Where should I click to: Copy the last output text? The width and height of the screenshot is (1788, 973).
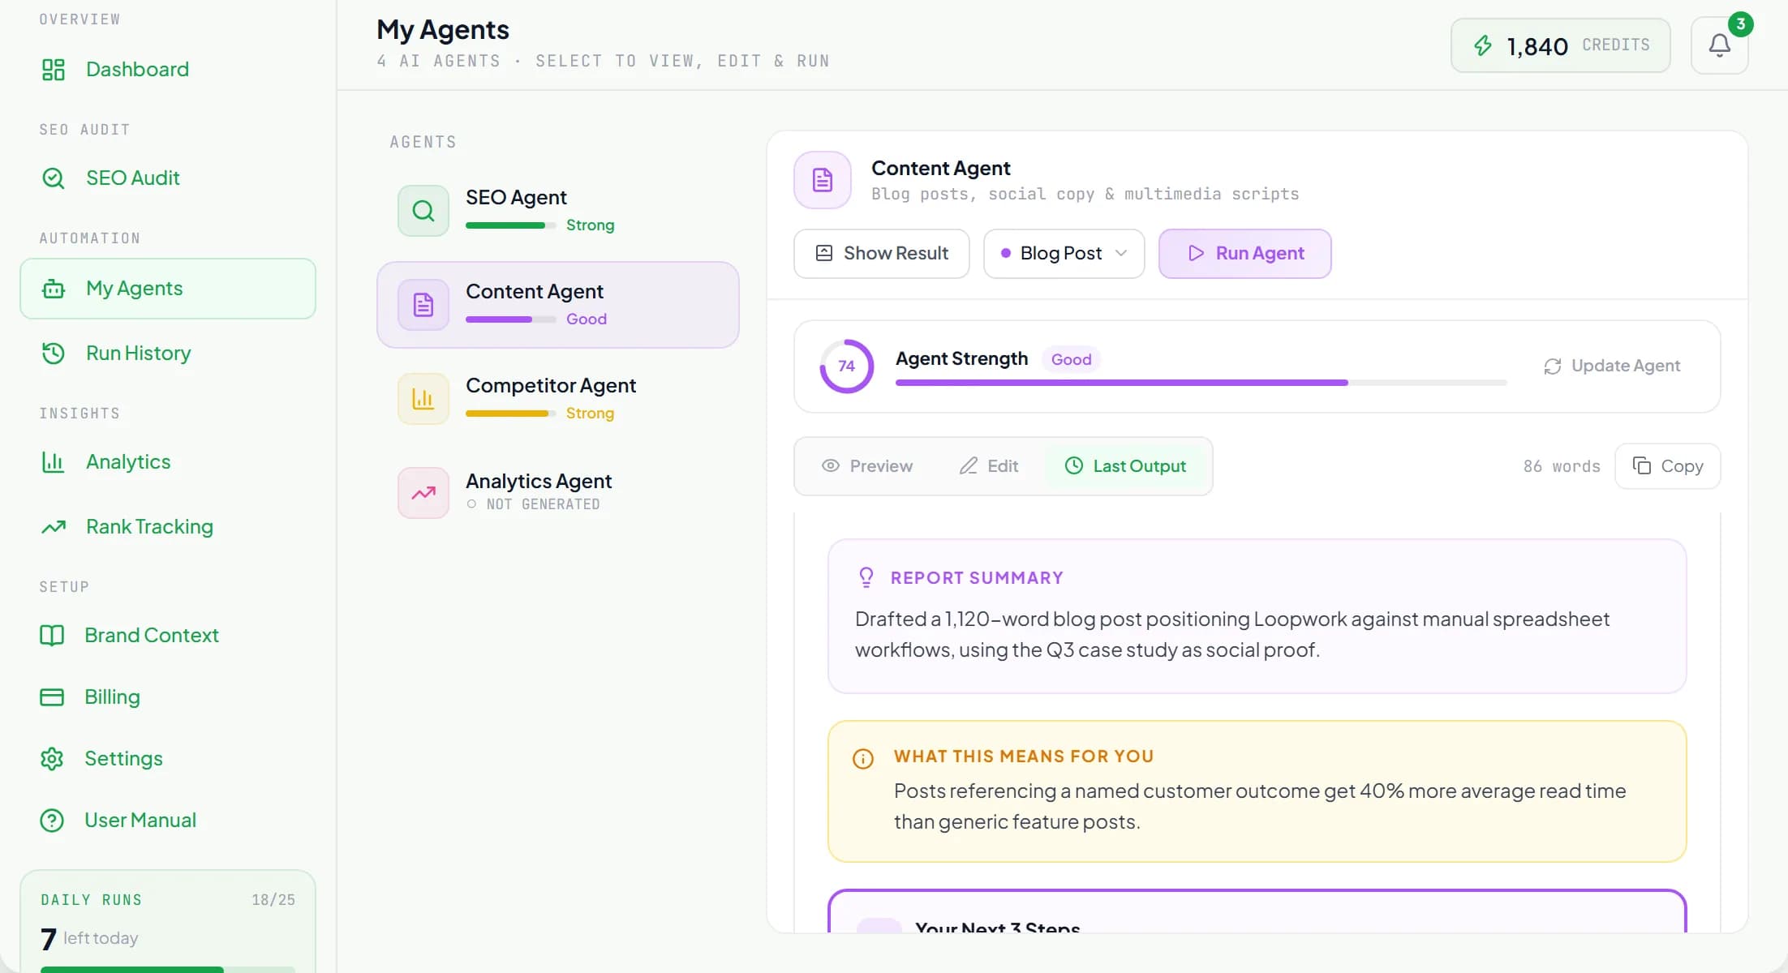(1668, 466)
